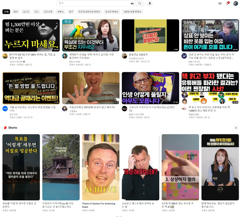Go to the 하와이 대저택 channel name
The height and width of the screenshot is (217, 240).
coord(16,62)
